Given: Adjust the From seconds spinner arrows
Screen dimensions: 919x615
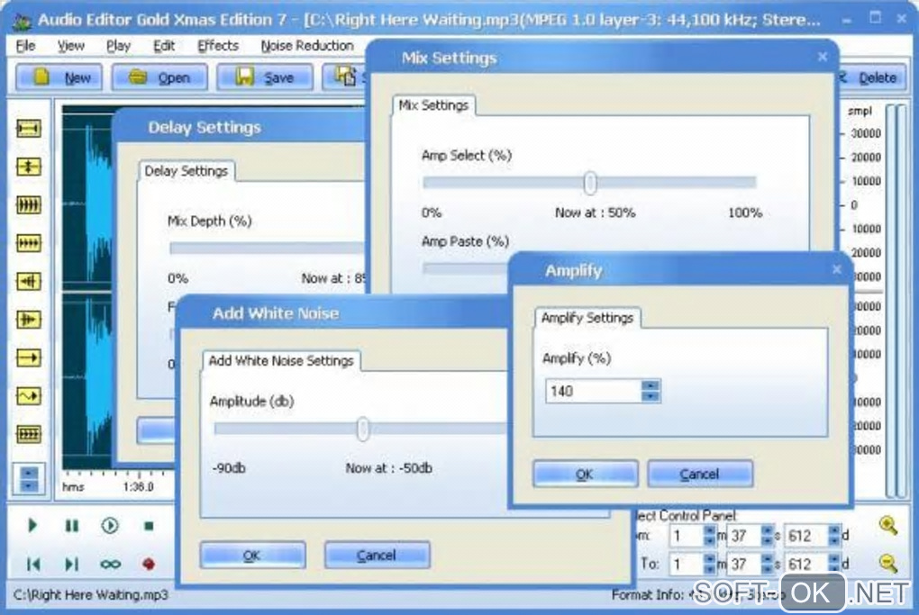Looking at the screenshot, I should coord(768,536).
